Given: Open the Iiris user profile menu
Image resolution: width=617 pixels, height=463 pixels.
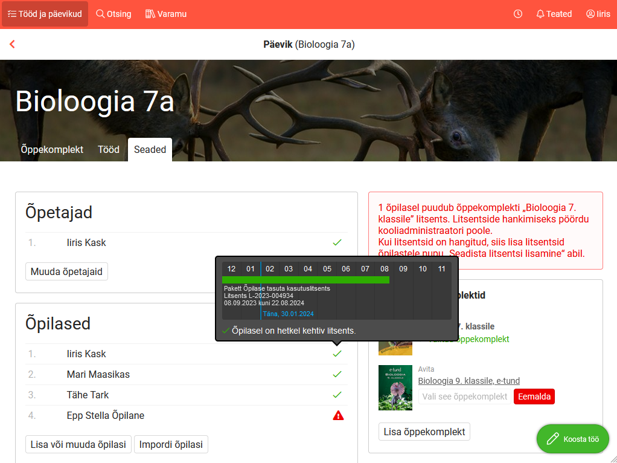Looking at the screenshot, I should 598,14.
